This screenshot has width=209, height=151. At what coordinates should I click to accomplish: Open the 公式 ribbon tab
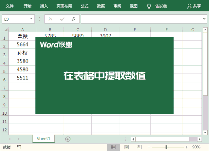pos(84,6)
